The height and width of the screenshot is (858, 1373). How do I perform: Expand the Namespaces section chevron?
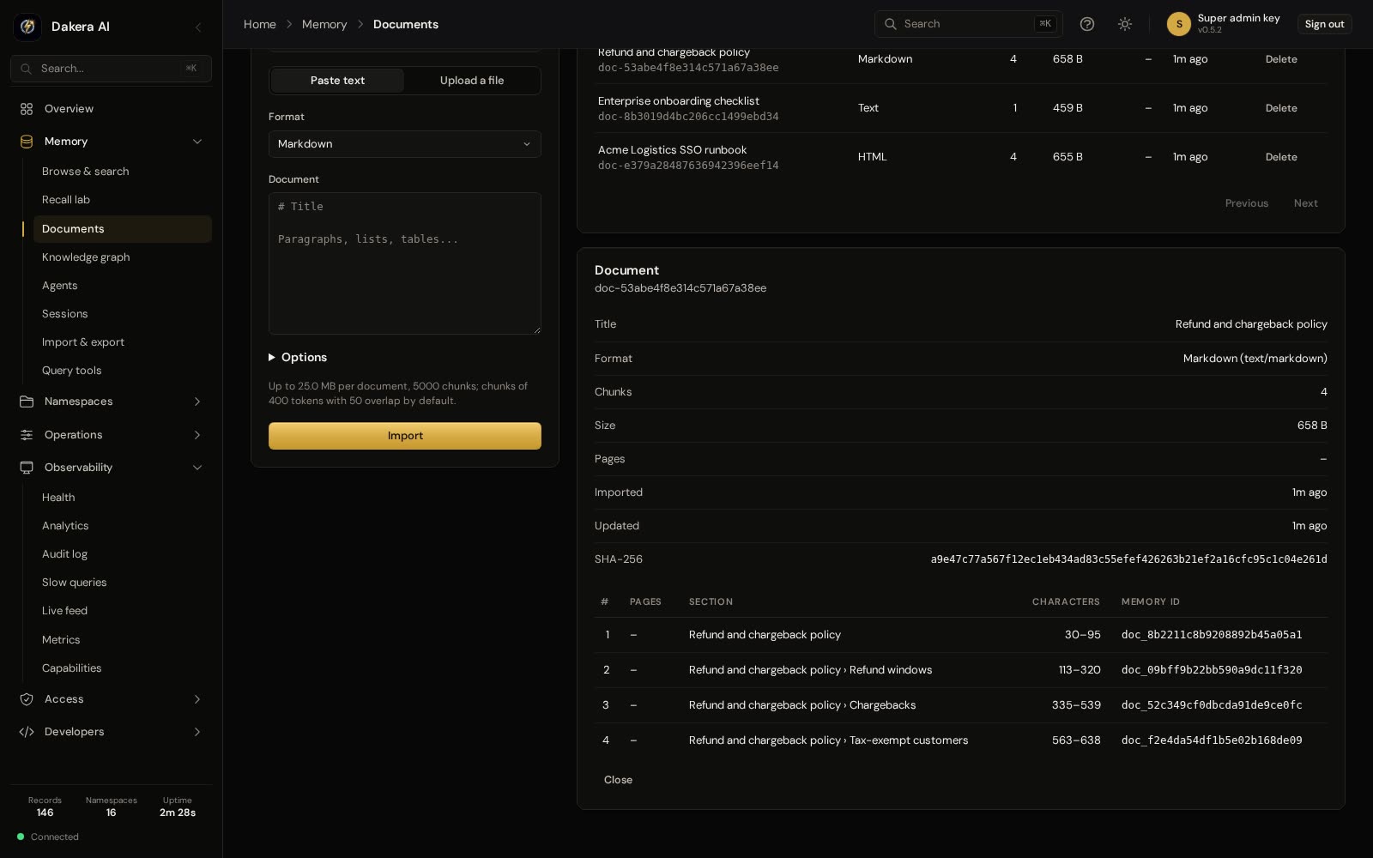point(197,402)
